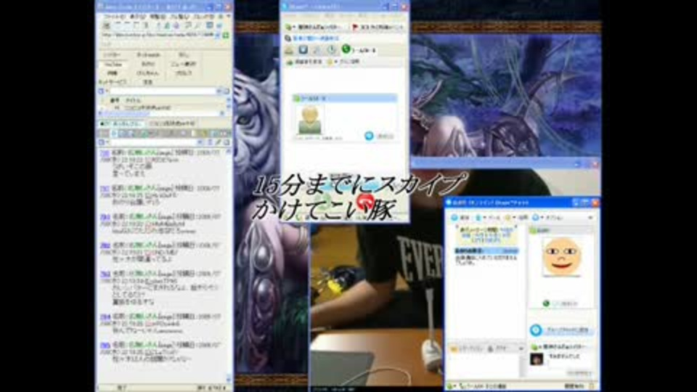Screen dimensions: 697x392
Task: Click the highlighted sender name row in chat history
Action: (486, 251)
